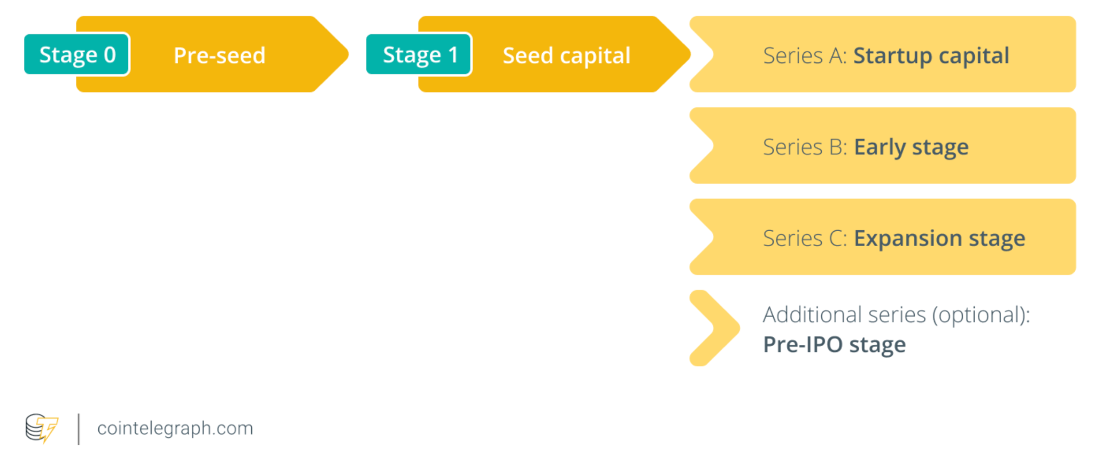This screenshot has width=1095, height=449.
Task: Click the Pre-seed text label
Action: click(x=219, y=56)
